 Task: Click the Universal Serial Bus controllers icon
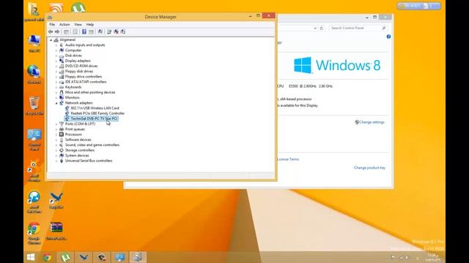(x=62, y=161)
